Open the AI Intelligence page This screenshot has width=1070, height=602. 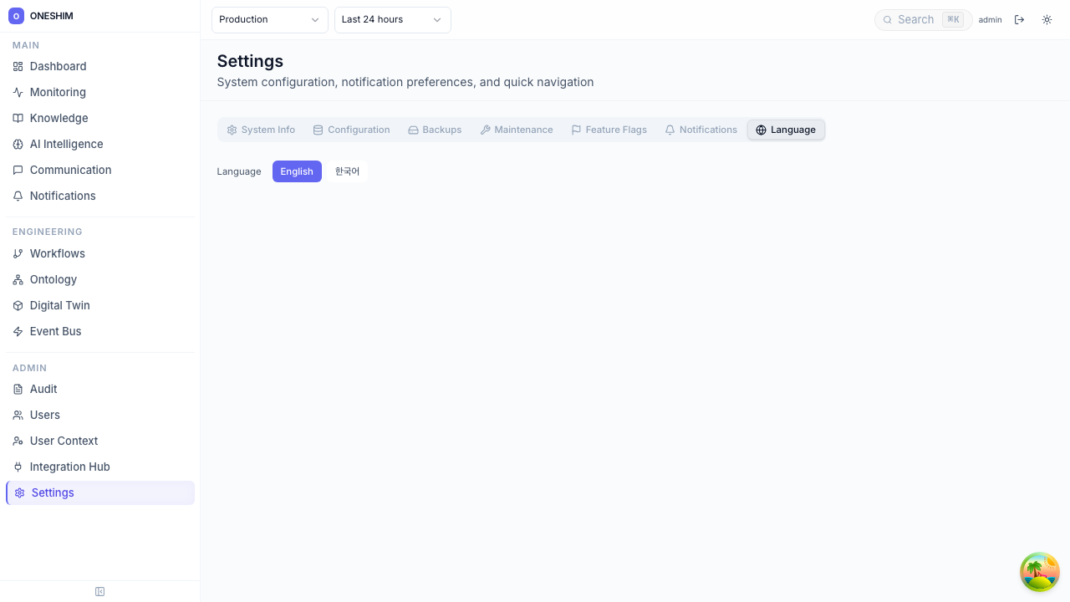click(x=66, y=144)
